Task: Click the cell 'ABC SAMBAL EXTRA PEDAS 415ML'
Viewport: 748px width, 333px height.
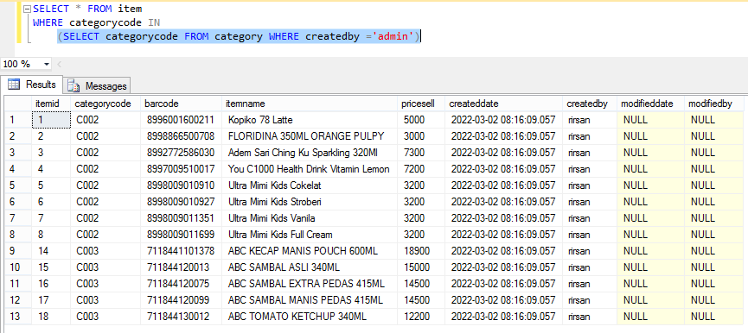Action: coord(310,284)
